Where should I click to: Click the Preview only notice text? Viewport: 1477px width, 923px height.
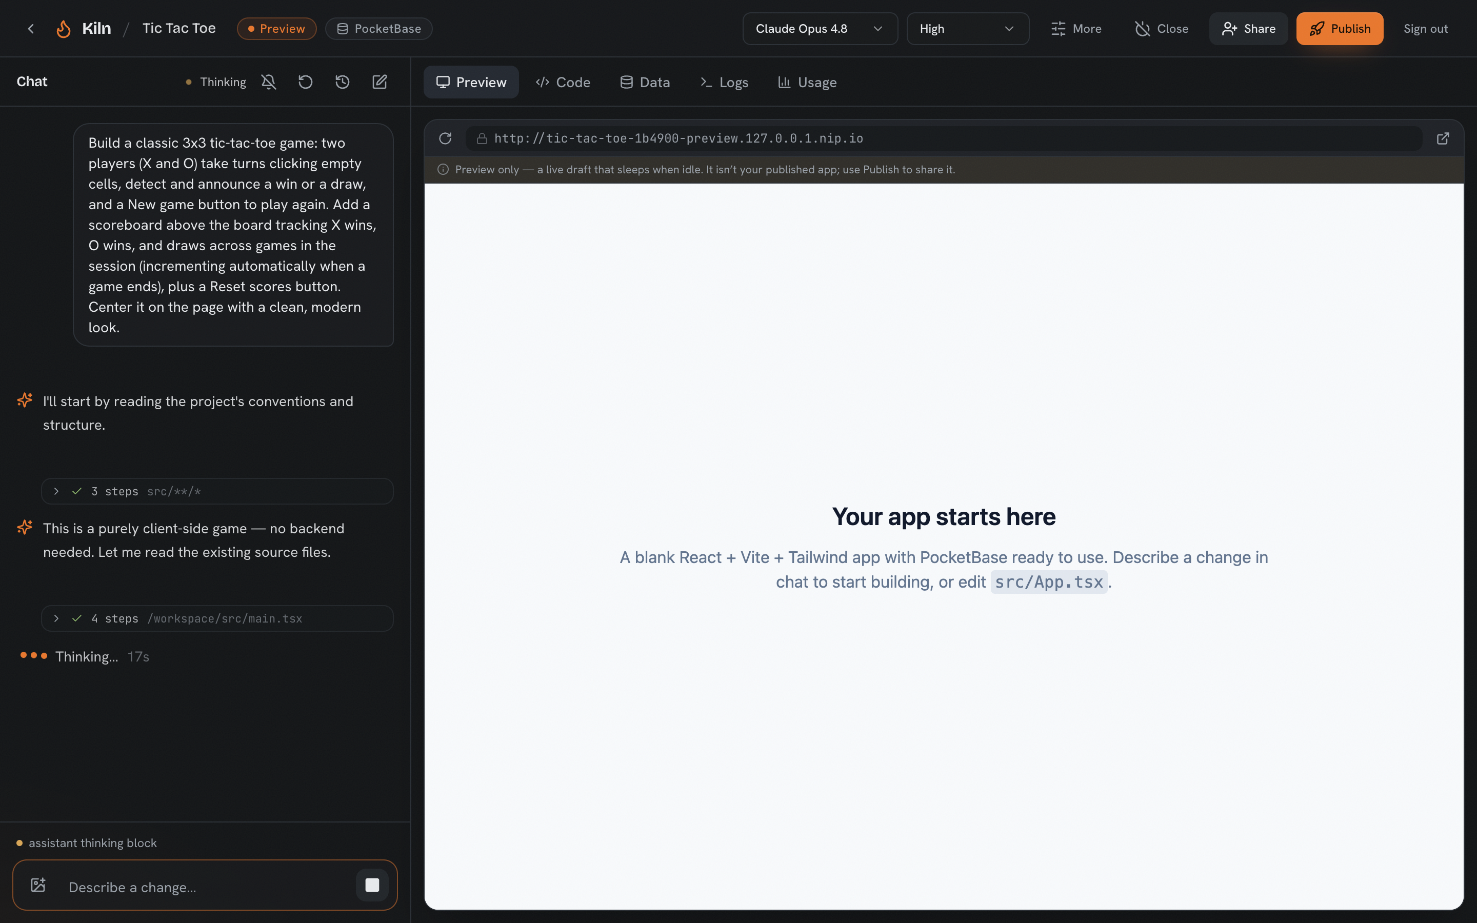tap(705, 170)
